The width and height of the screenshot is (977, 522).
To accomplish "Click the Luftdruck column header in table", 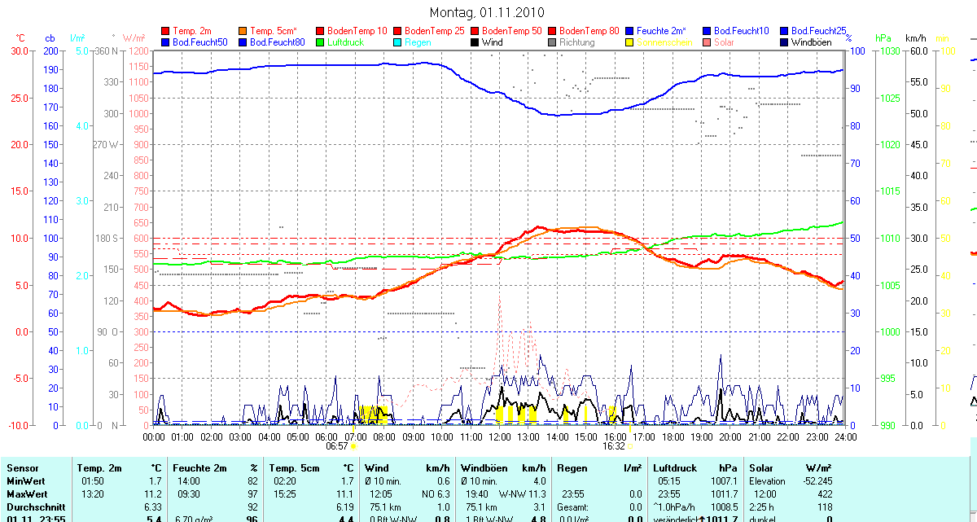I will (675, 468).
